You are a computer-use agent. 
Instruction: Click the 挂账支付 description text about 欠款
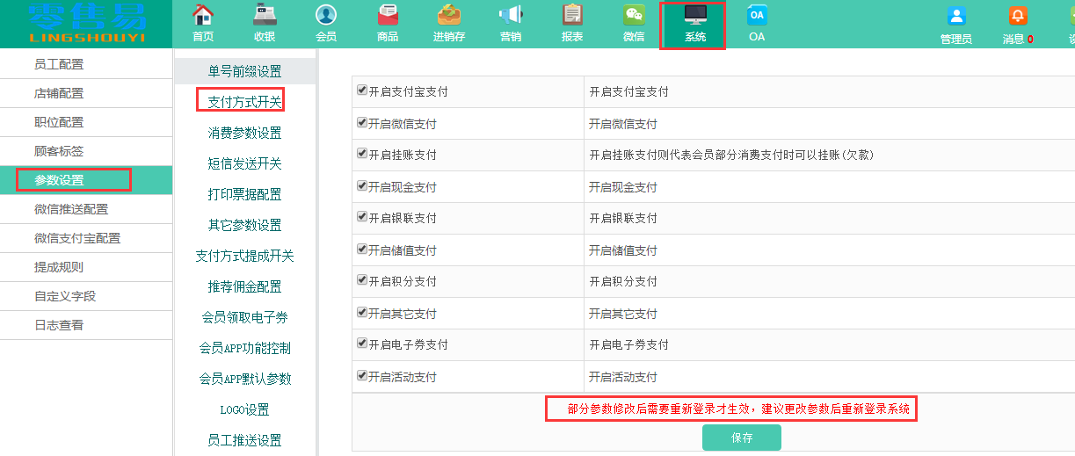coord(731,155)
